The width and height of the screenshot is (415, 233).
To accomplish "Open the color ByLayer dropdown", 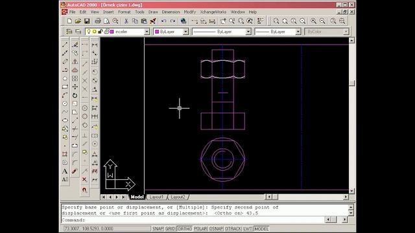I will (185, 32).
